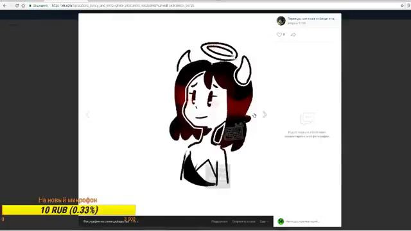Click the browser back arrow

[x=4, y=6]
